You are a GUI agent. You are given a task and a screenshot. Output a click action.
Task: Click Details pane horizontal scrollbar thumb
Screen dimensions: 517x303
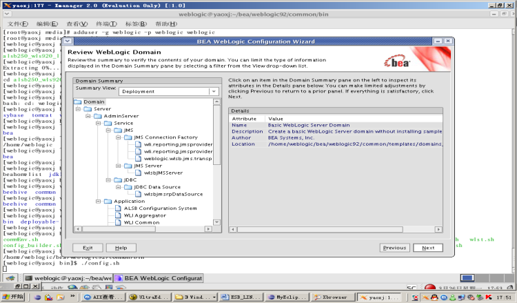pyautogui.click(x=320, y=229)
